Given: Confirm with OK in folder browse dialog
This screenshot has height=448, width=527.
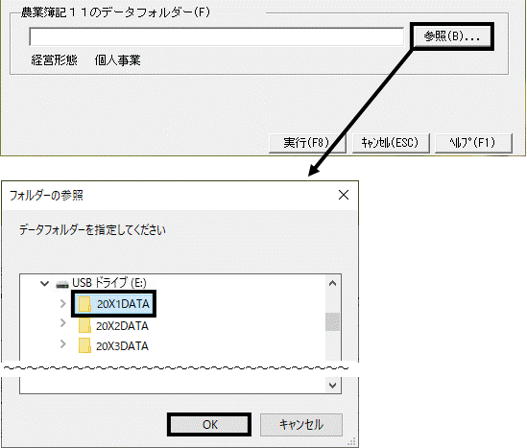Looking at the screenshot, I should [x=209, y=424].
